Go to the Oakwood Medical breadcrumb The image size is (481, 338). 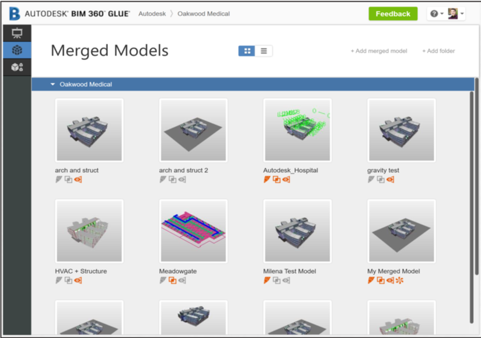[x=203, y=14]
